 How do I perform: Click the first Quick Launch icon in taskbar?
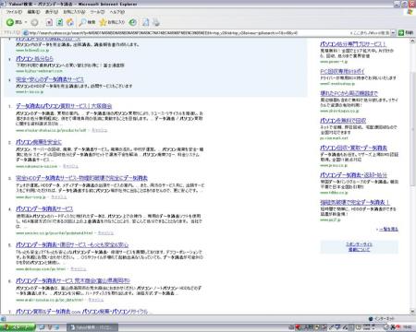click(43, 327)
